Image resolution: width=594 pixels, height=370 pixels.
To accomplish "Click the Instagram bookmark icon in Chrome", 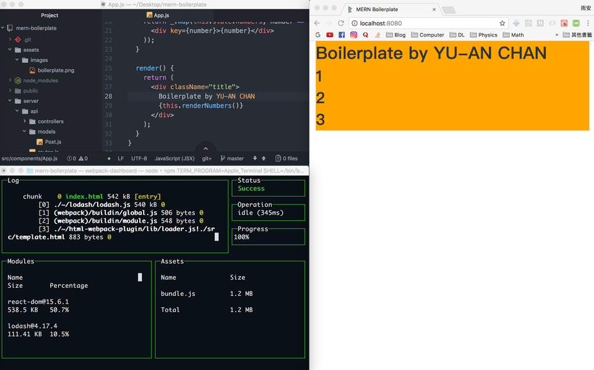I will tap(353, 35).
